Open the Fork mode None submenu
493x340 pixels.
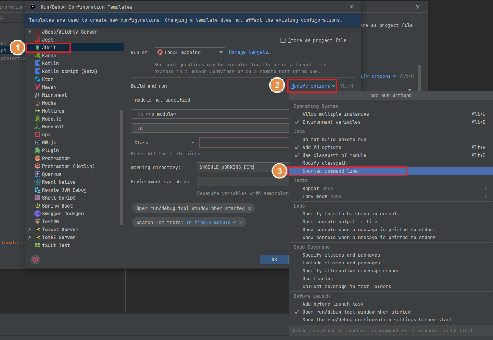(x=390, y=196)
